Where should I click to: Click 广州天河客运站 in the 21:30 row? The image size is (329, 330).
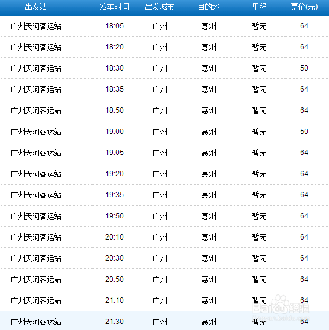(x=36, y=322)
